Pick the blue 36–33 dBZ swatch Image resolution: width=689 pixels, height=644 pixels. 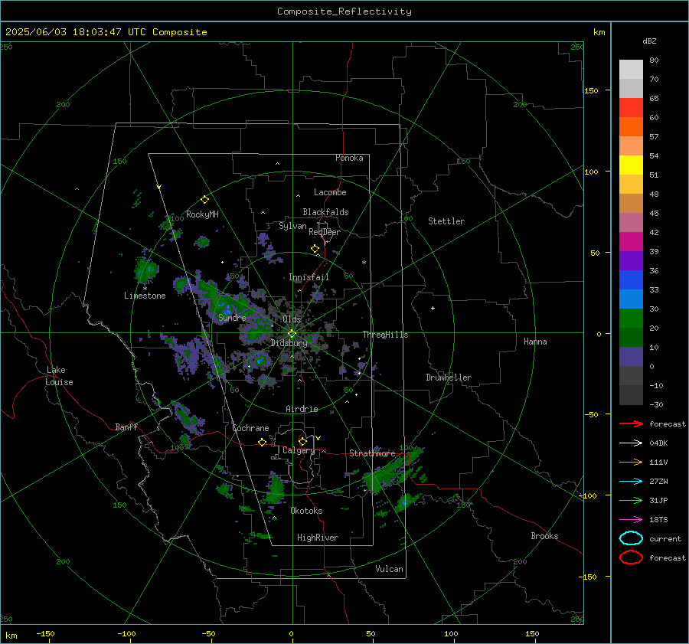pyautogui.click(x=631, y=280)
